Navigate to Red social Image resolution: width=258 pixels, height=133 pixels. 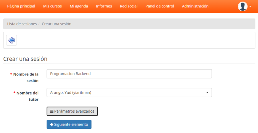point(128,6)
